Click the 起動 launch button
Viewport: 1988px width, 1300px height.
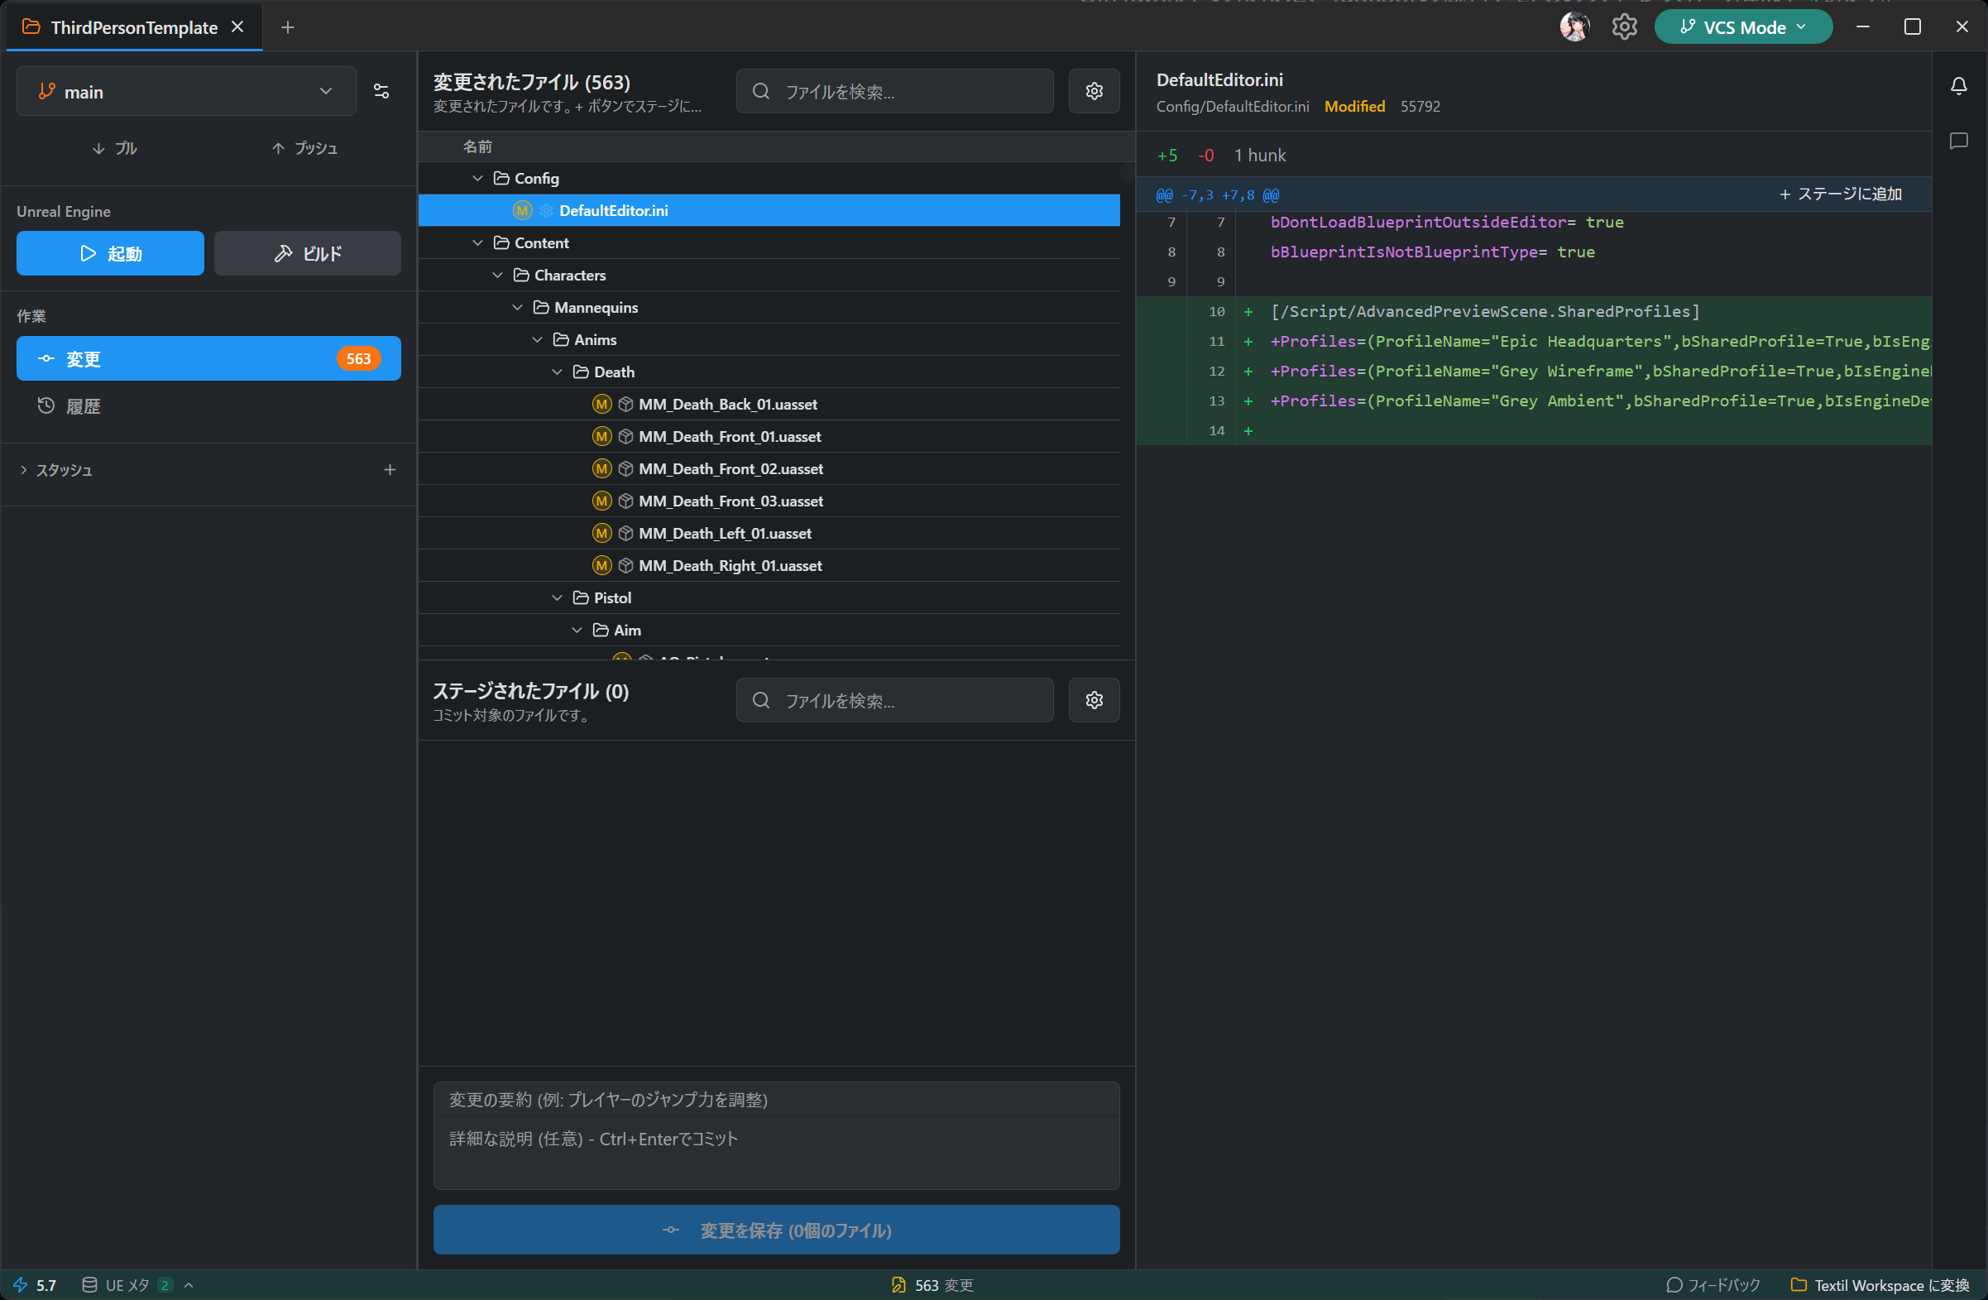110,253
